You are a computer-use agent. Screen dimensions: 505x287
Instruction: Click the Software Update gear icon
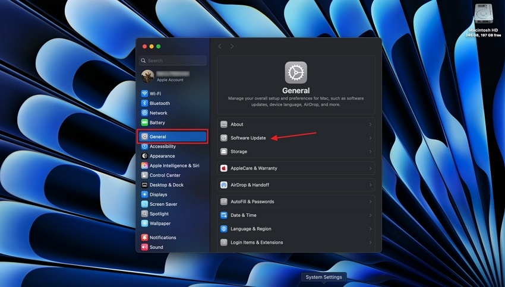224,138
